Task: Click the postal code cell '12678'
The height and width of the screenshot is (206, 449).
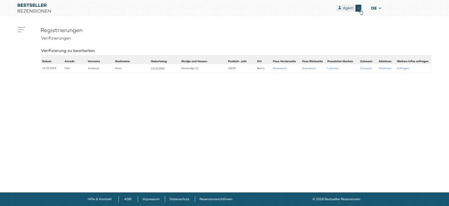Action: (x=232, y=68)
